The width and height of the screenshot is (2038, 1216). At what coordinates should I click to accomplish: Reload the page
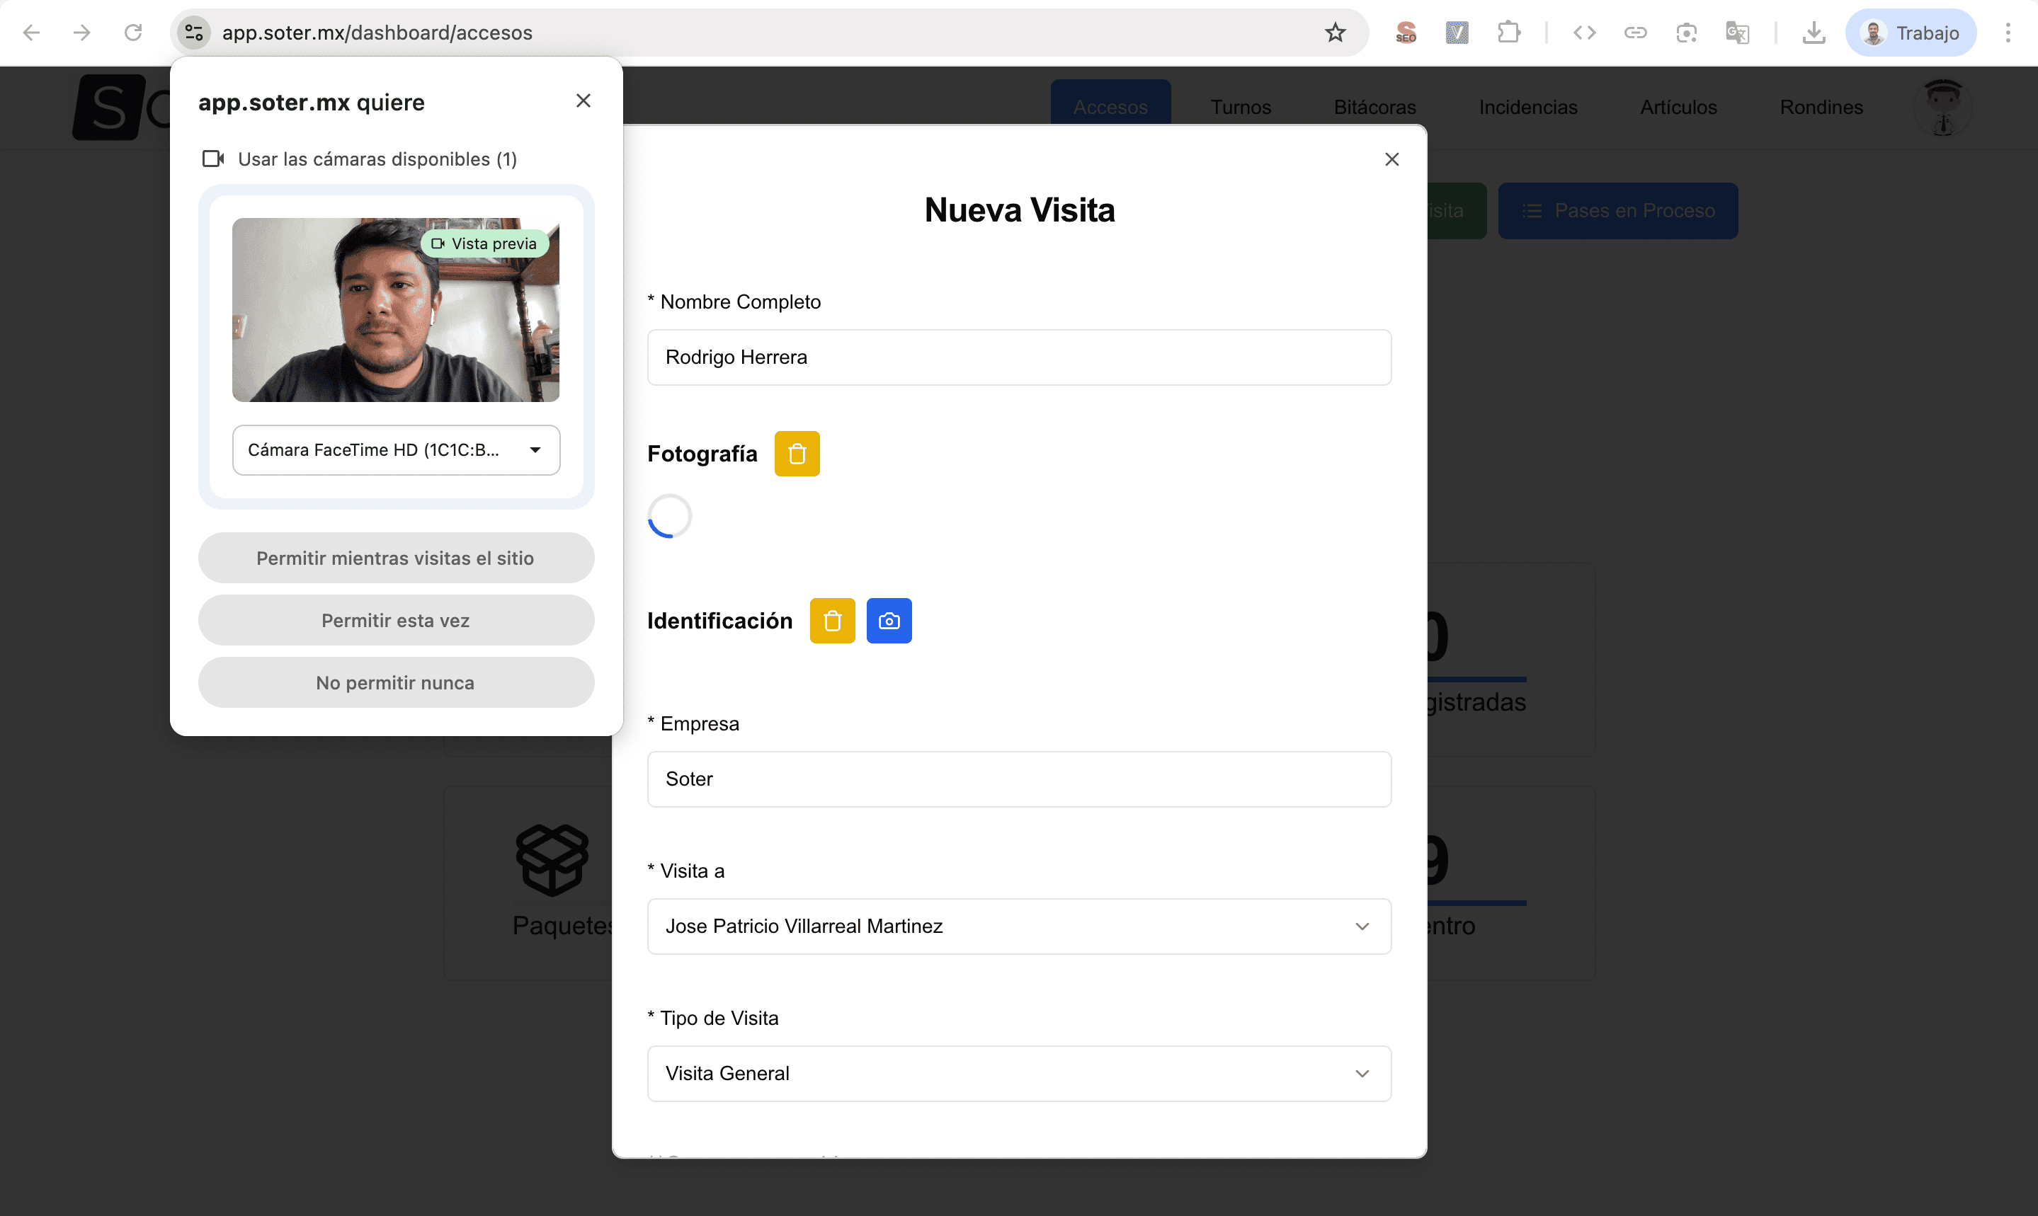[133, 33]
